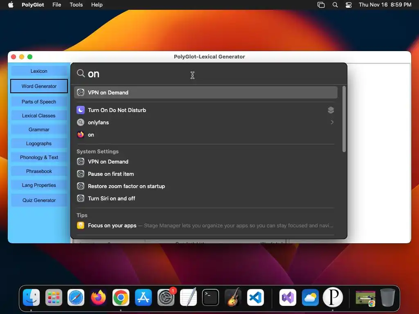
Task: Open the minimized Chrome window thumbnail in dock
Action: pos(365,298)
